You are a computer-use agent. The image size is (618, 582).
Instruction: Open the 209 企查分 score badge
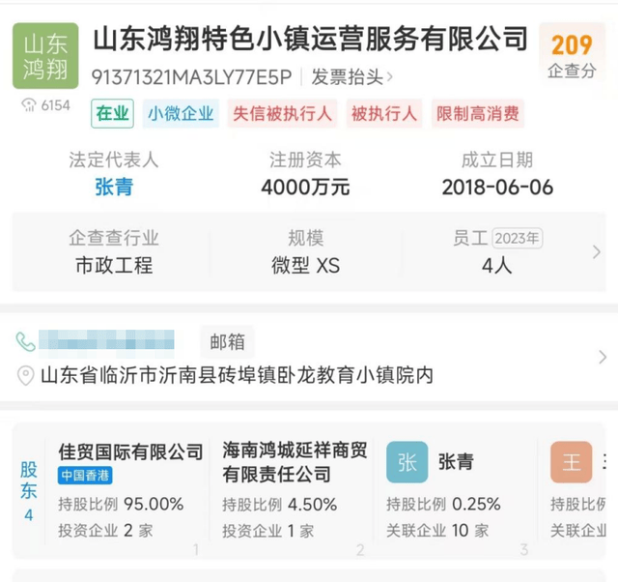click(572, 54)
